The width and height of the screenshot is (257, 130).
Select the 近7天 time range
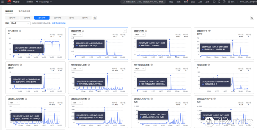click(71, 18)
